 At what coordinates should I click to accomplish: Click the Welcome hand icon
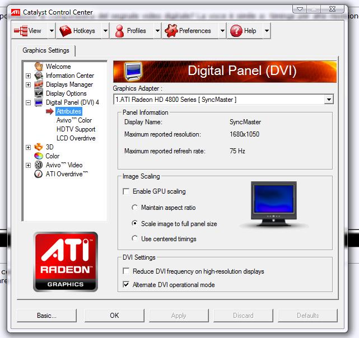tap(39, 67)
